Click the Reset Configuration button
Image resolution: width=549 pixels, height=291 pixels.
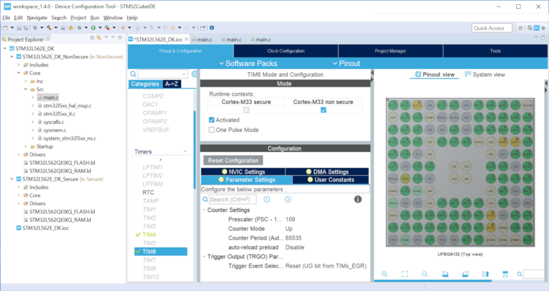(233, 160)
